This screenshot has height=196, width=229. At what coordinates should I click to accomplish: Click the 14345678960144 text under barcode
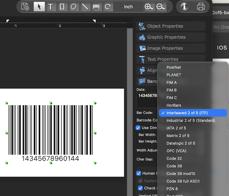[50, 159]
